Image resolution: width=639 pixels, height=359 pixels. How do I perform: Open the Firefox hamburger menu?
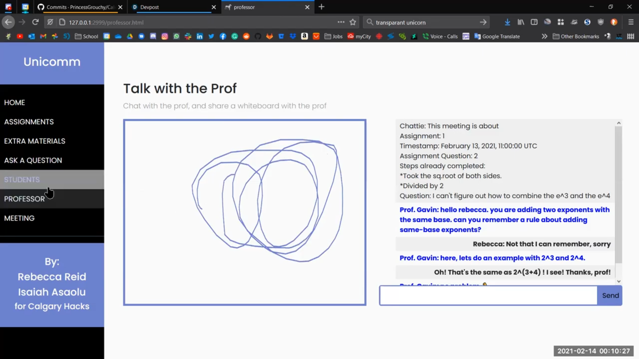631,22
